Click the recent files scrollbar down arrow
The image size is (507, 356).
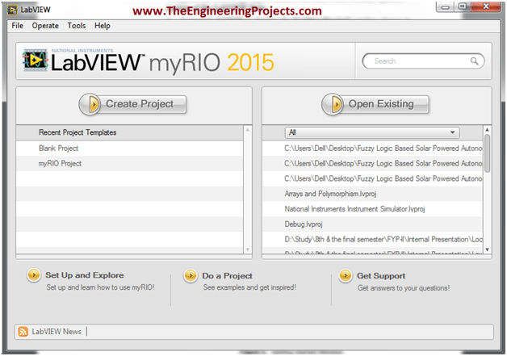488,249
